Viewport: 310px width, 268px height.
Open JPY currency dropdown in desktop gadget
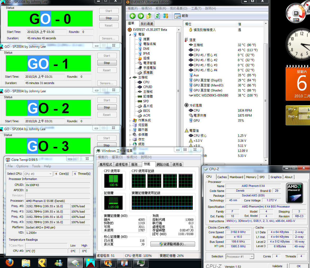[x=292, y=109]
